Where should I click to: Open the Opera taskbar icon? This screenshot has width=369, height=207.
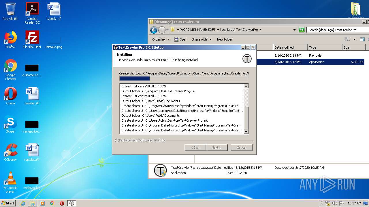point(62,203)
